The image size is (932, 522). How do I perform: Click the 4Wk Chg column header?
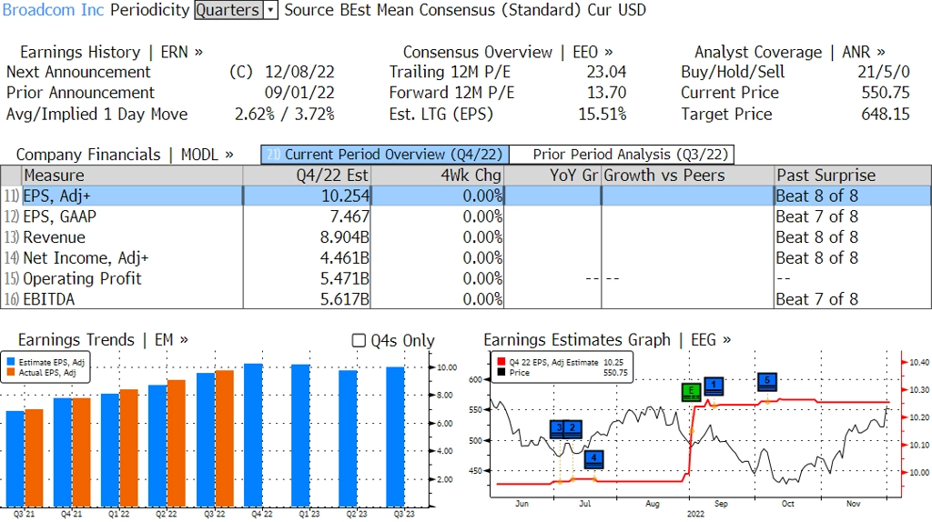pyautogui.click(x=437, y=176)
